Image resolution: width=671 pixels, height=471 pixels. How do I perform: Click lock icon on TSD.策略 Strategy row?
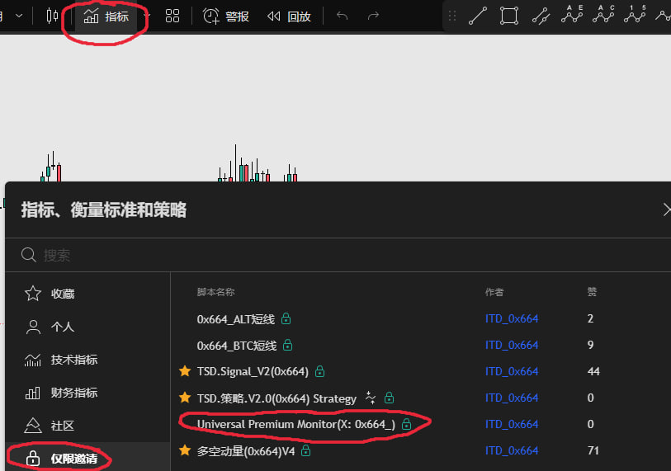[x=389, y=398]
